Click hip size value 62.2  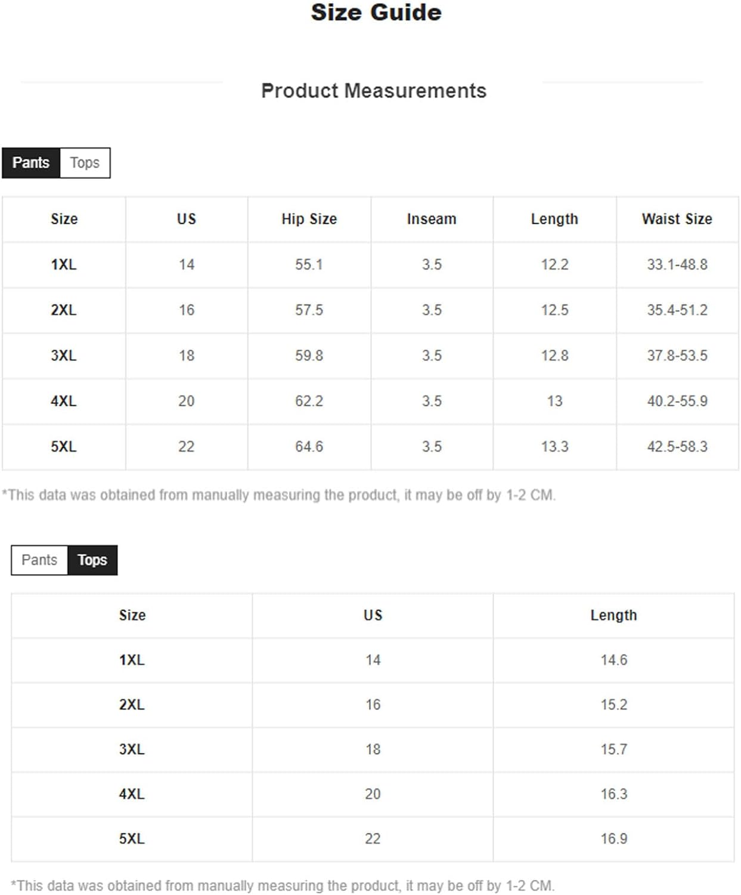tap(309, 401)
